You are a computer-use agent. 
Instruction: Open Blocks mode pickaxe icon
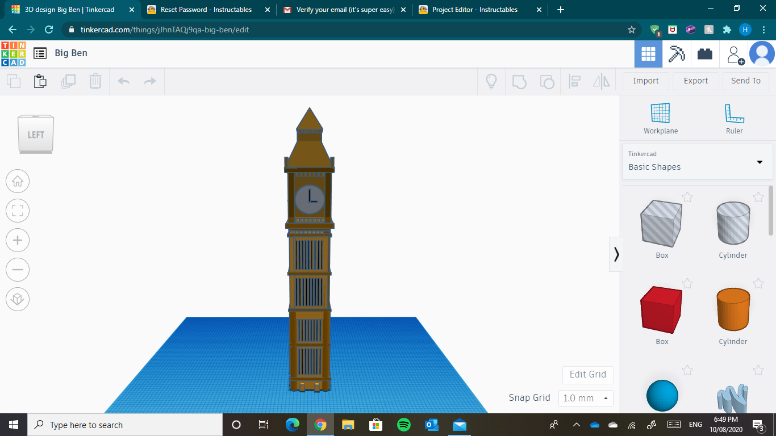click(677, 54)
